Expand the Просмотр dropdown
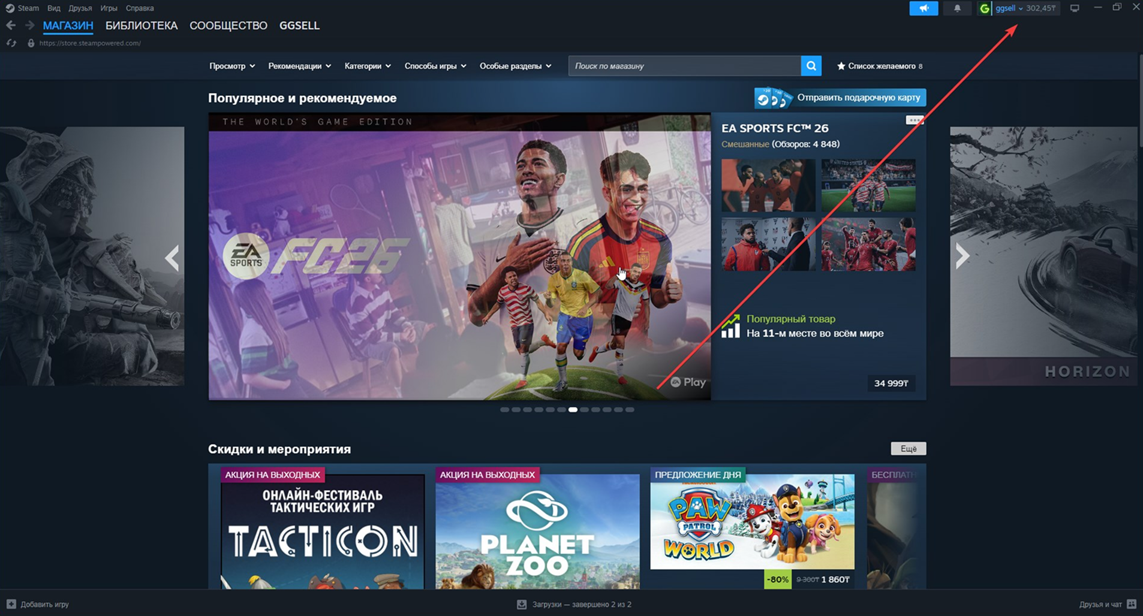The width and height of the screenshot is (1143, 616). pyautogui.click(x=232, y=66)
